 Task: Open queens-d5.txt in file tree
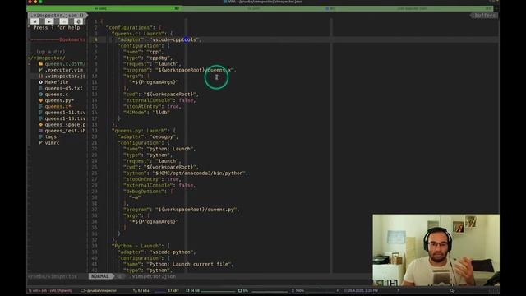[64, 88]
